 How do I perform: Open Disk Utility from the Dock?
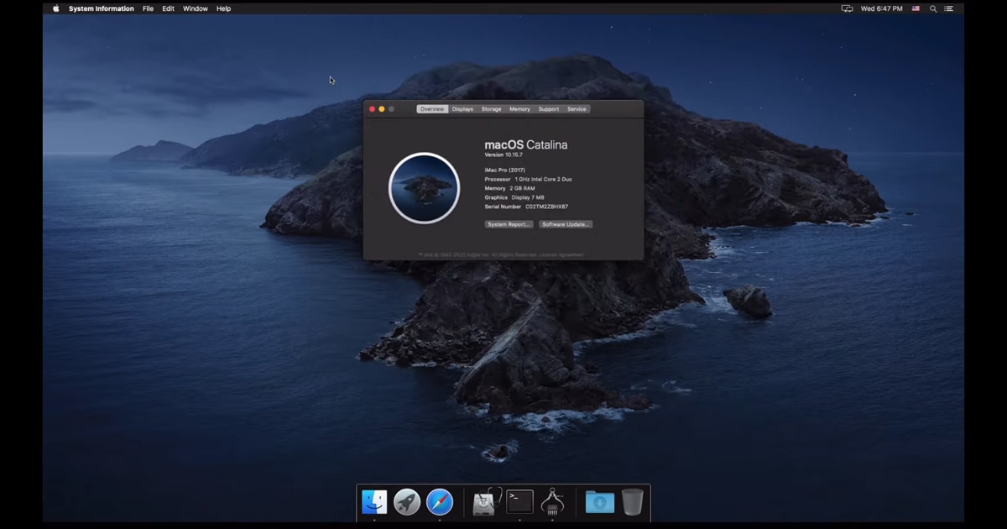[x=487, y=502]
